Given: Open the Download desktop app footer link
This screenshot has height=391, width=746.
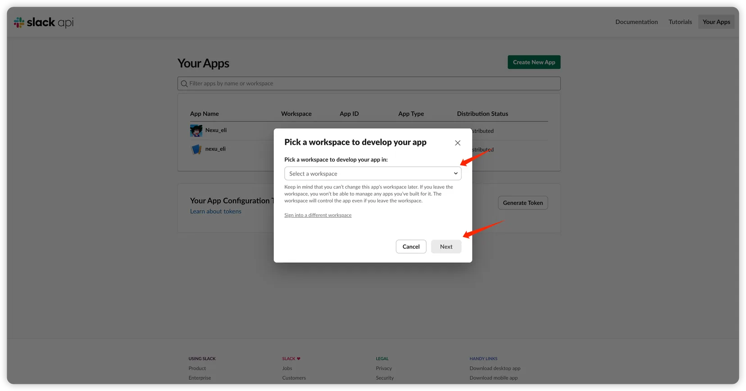Looking at the screenshot, I should click(495, 369).
